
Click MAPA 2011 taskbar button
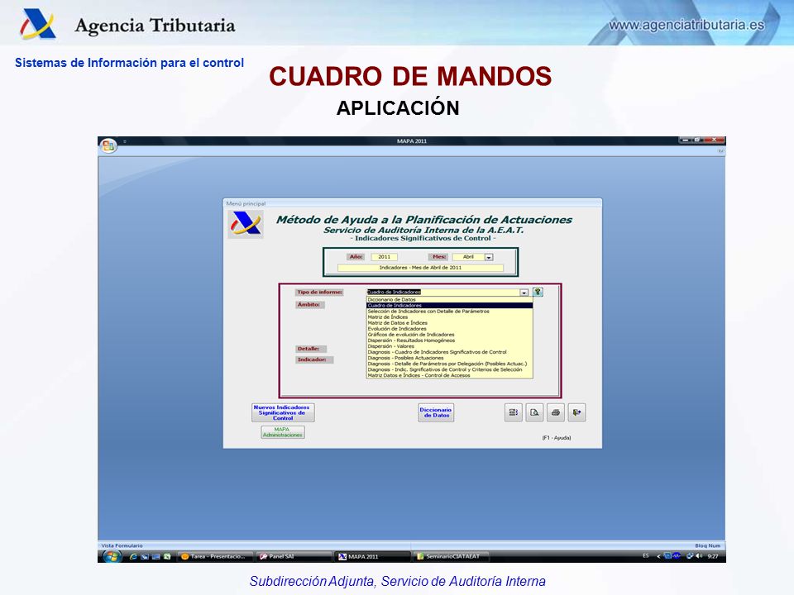coord(373,556)
